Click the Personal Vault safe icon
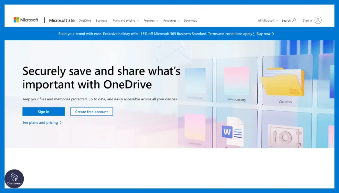The image size is (339, 193). pos(284,137)
